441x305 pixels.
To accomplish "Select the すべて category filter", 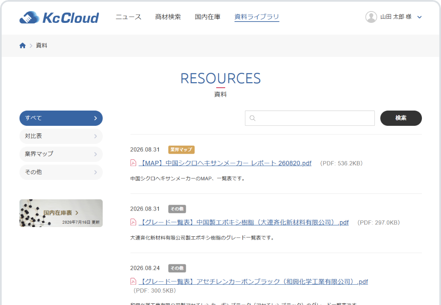I will coord(61,118).
